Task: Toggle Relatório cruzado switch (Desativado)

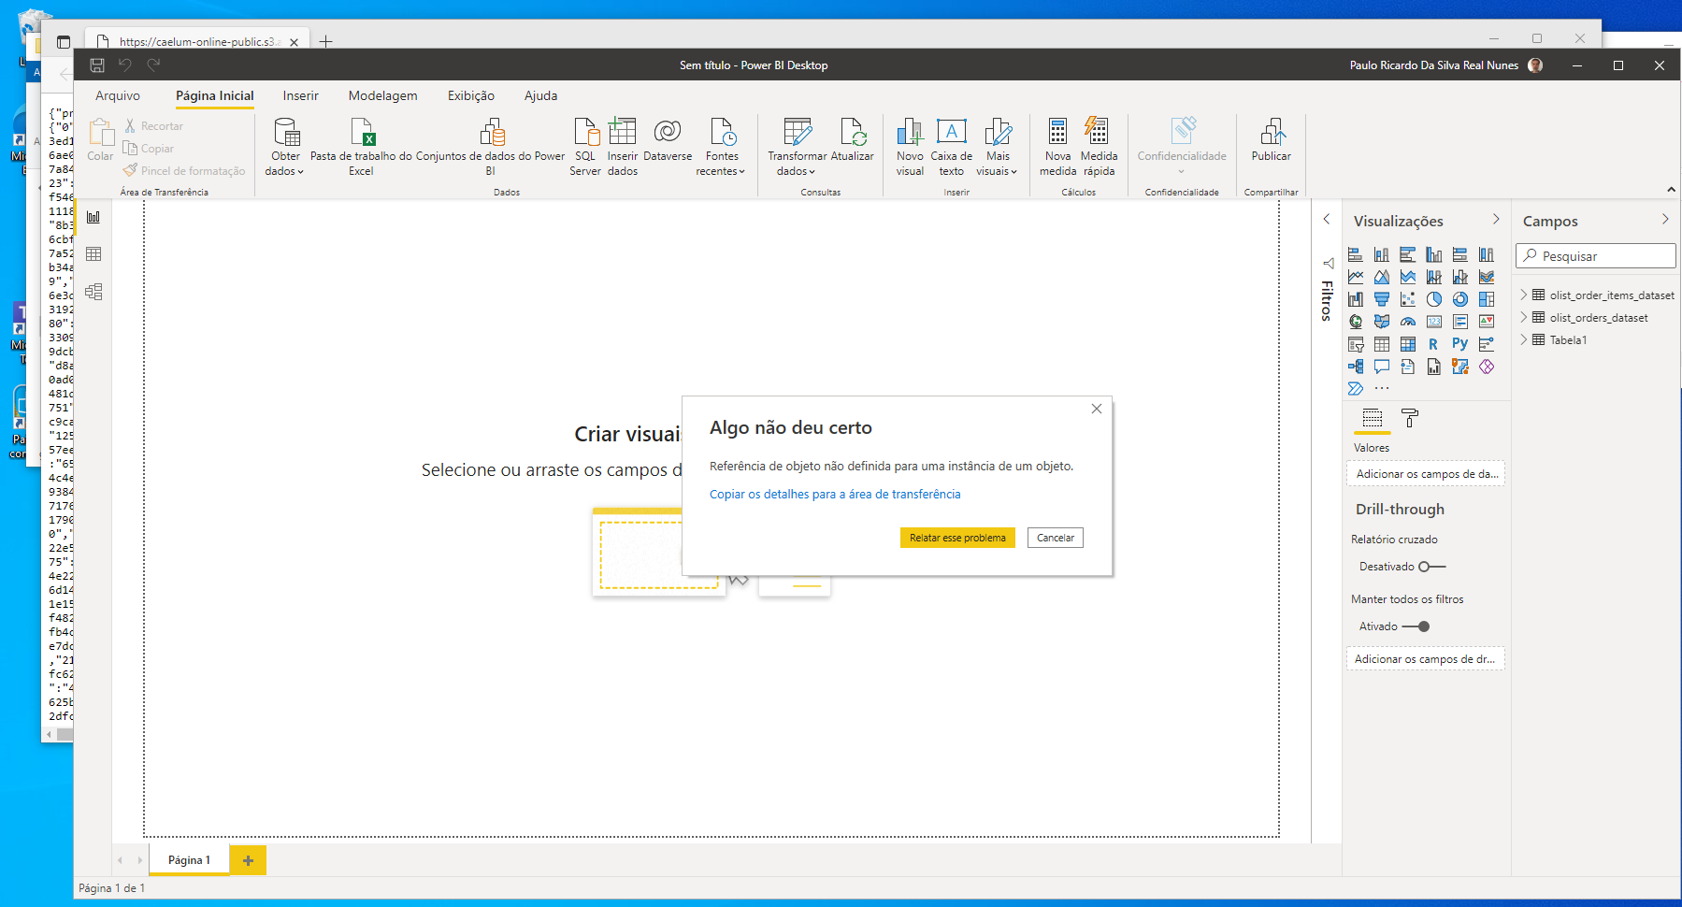Action: point(1431,567)
